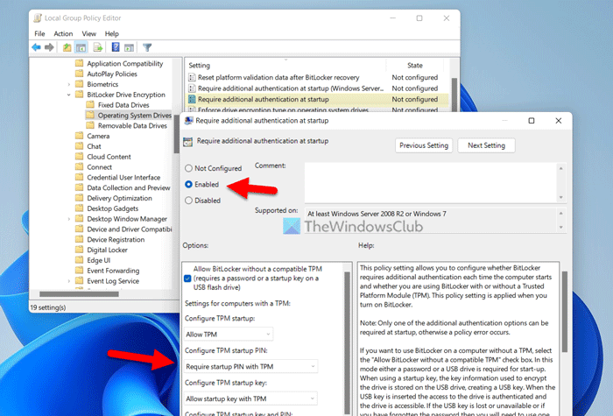Click the Forward arrow in the toolbar

[x=49, y=47]
